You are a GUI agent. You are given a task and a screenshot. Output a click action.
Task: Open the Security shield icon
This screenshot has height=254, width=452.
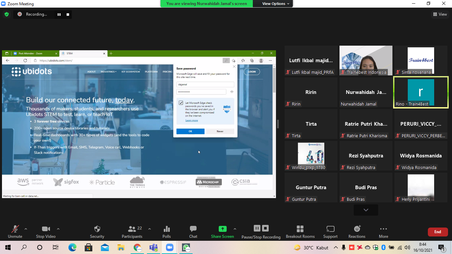pos(97,229)
